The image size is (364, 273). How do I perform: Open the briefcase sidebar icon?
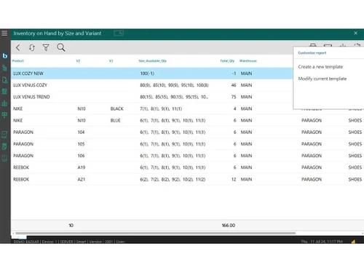click(x=4, y=103)
